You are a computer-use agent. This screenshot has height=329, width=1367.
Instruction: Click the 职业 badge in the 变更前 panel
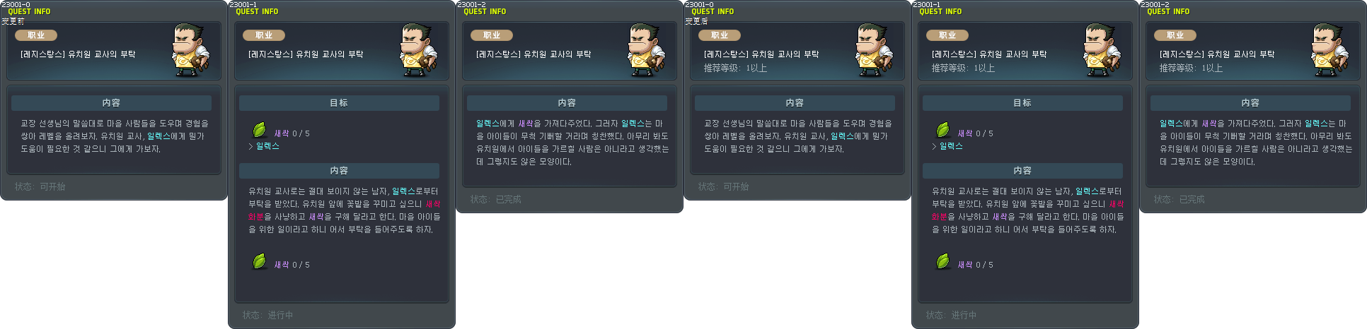pos(36,35)
